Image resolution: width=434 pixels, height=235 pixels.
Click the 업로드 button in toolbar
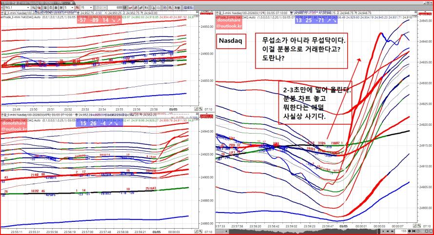tap(189, 7)
